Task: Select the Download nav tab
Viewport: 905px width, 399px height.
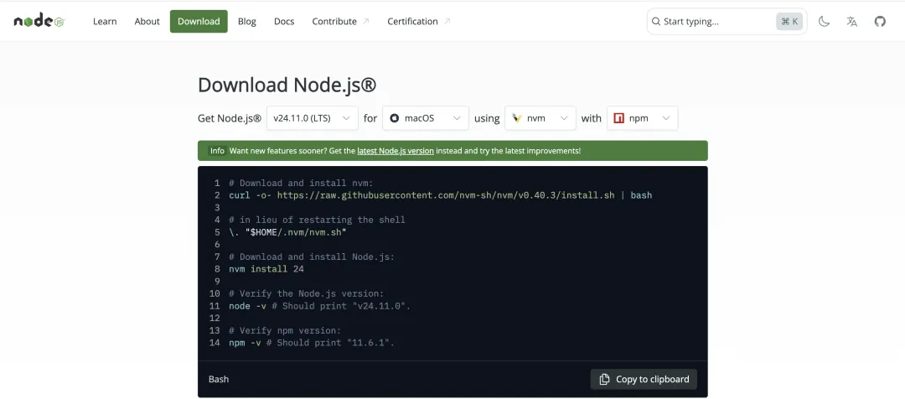Action: tap(199, 21)
